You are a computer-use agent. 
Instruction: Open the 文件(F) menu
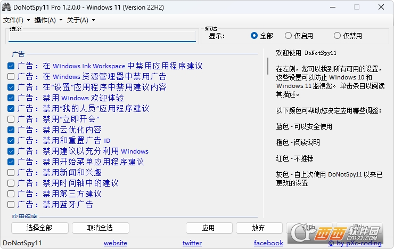13,20
